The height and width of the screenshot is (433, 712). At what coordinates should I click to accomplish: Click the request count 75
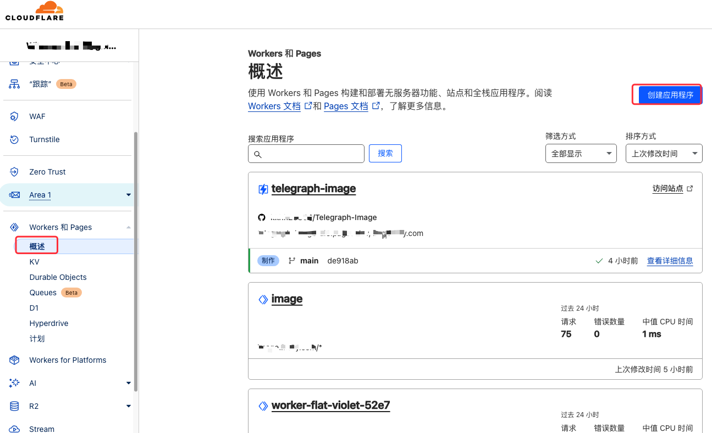coord(566,334)
